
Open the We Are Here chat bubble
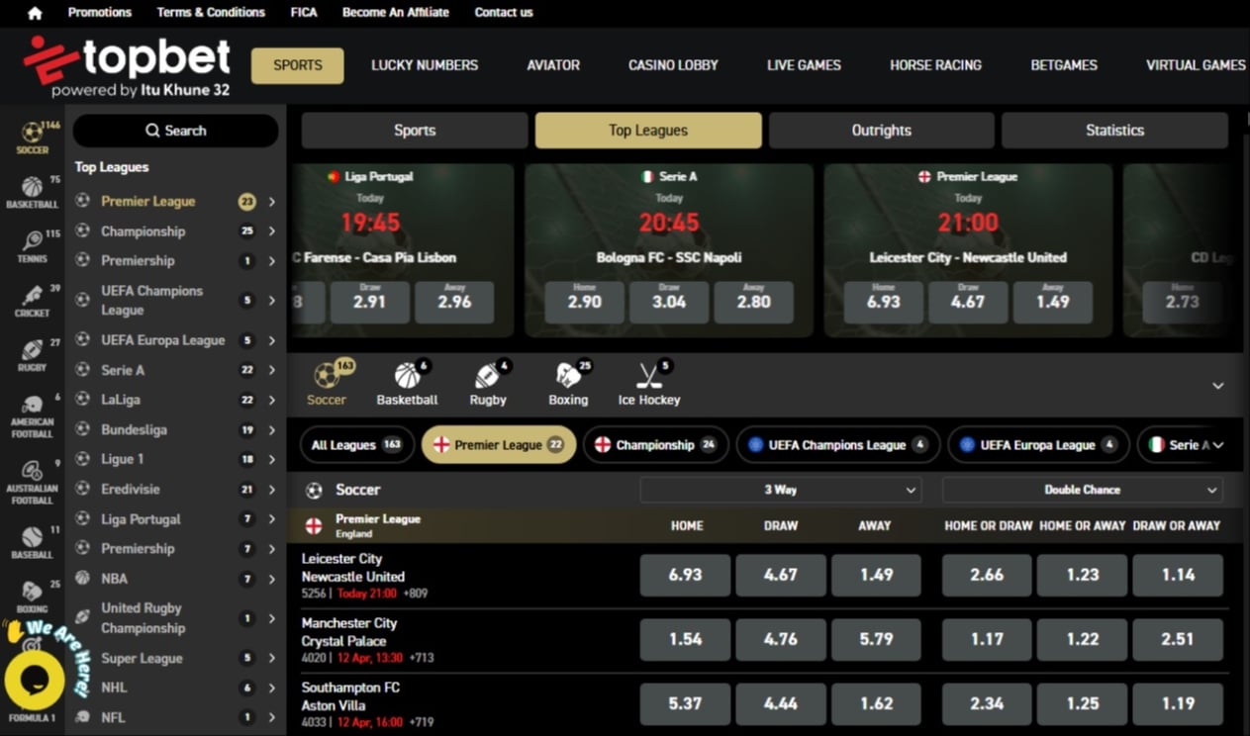coord(35,680)
